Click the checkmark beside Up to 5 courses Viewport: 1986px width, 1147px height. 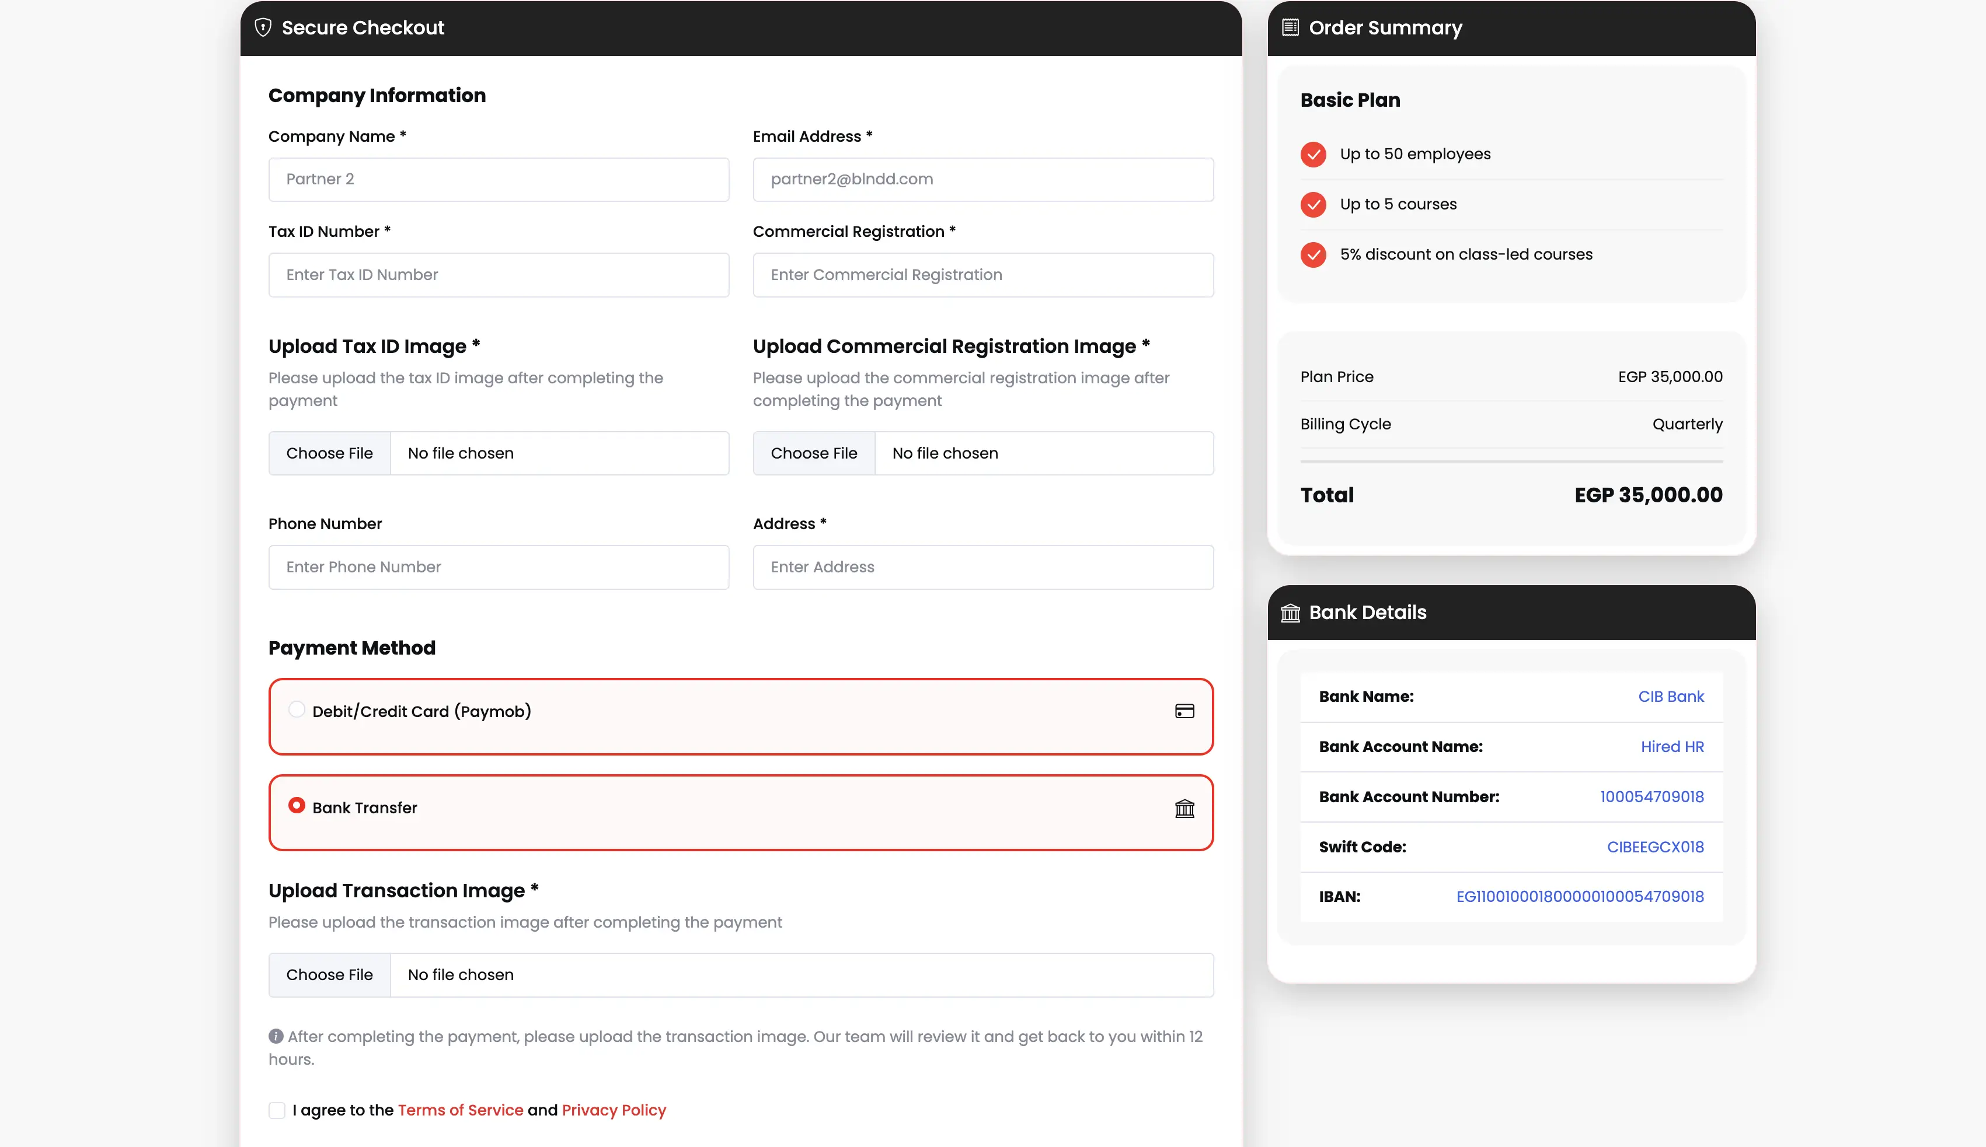click(1313, 205)
